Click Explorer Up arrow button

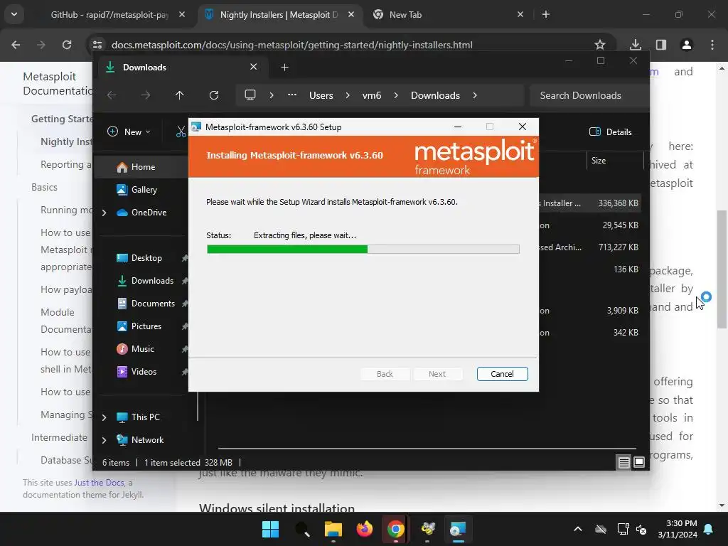coord(180,95)
